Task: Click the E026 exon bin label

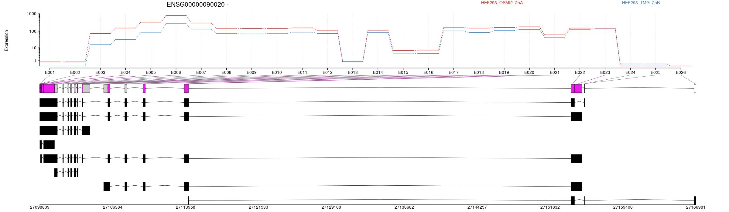Action: (681, 72)
